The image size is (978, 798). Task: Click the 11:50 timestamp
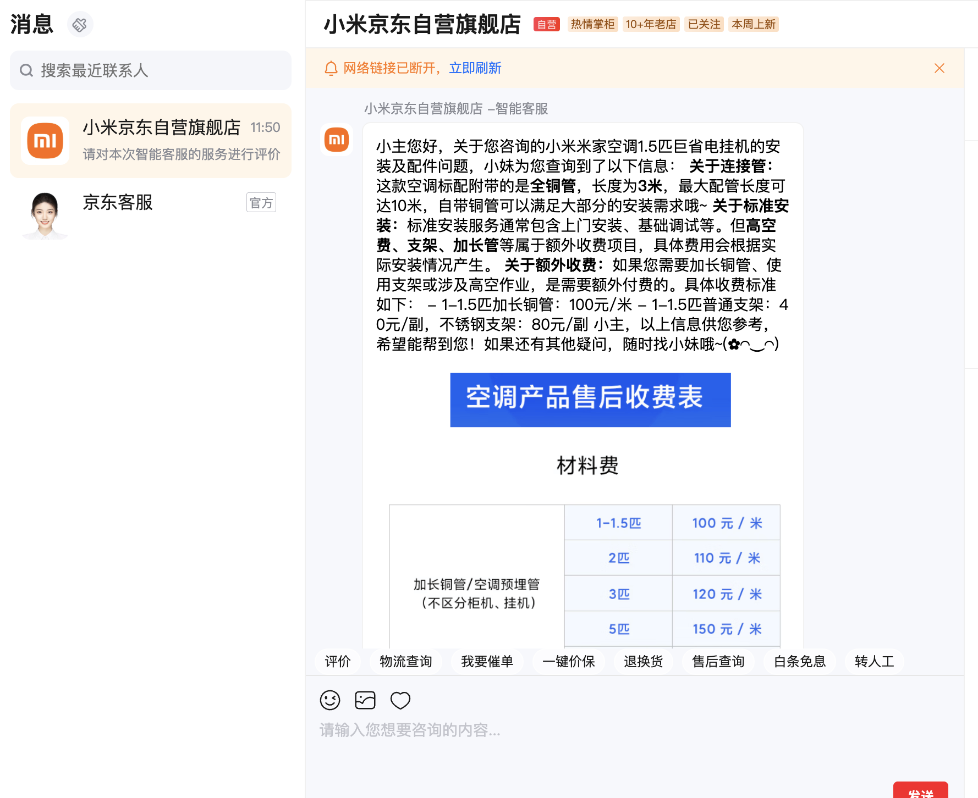point(265,128)
